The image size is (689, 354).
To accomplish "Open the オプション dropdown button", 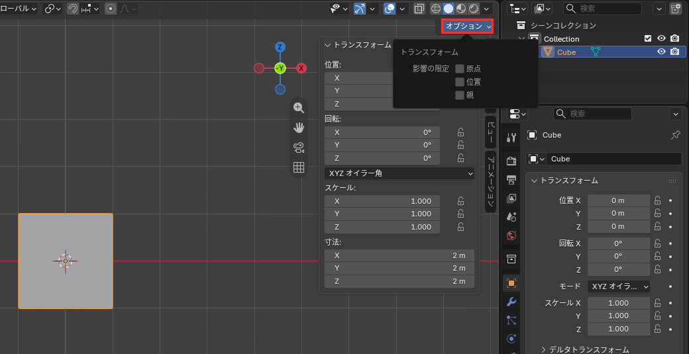I will pyautogui.click(x=468, y=26).
